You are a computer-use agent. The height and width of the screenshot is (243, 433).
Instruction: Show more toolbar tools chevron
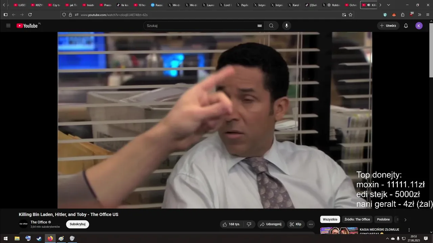click(419, 15)
